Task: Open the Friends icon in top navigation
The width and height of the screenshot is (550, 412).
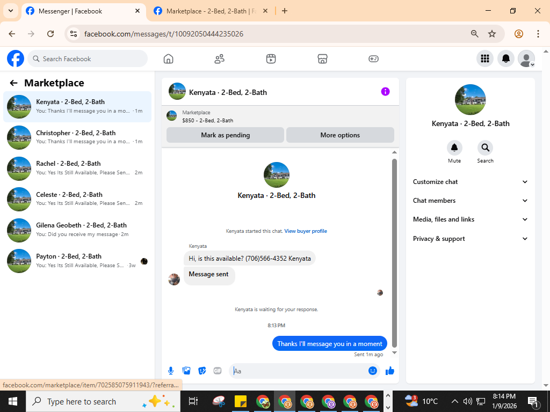Action: (x=220, y=58)
